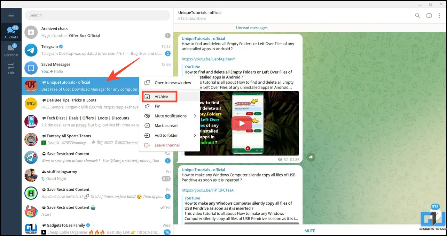Click the Pin icon in context menu
Viewport: 447px width, 236px height.
[x=147, y=106]
